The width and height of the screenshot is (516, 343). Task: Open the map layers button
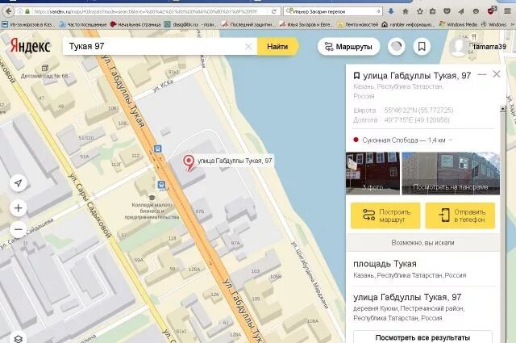[x=19, y=338]
